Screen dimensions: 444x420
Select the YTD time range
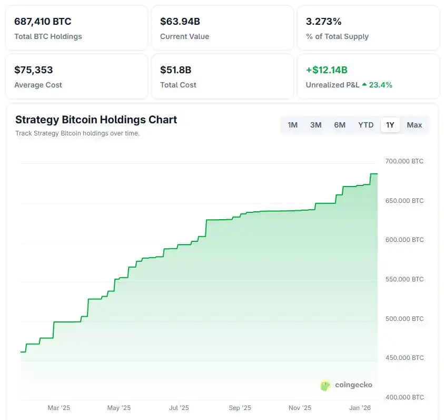pos(365,125)
